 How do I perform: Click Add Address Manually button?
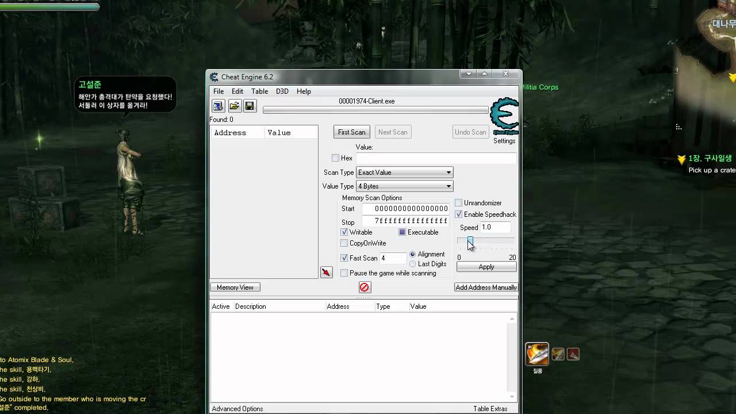point(486,287)
